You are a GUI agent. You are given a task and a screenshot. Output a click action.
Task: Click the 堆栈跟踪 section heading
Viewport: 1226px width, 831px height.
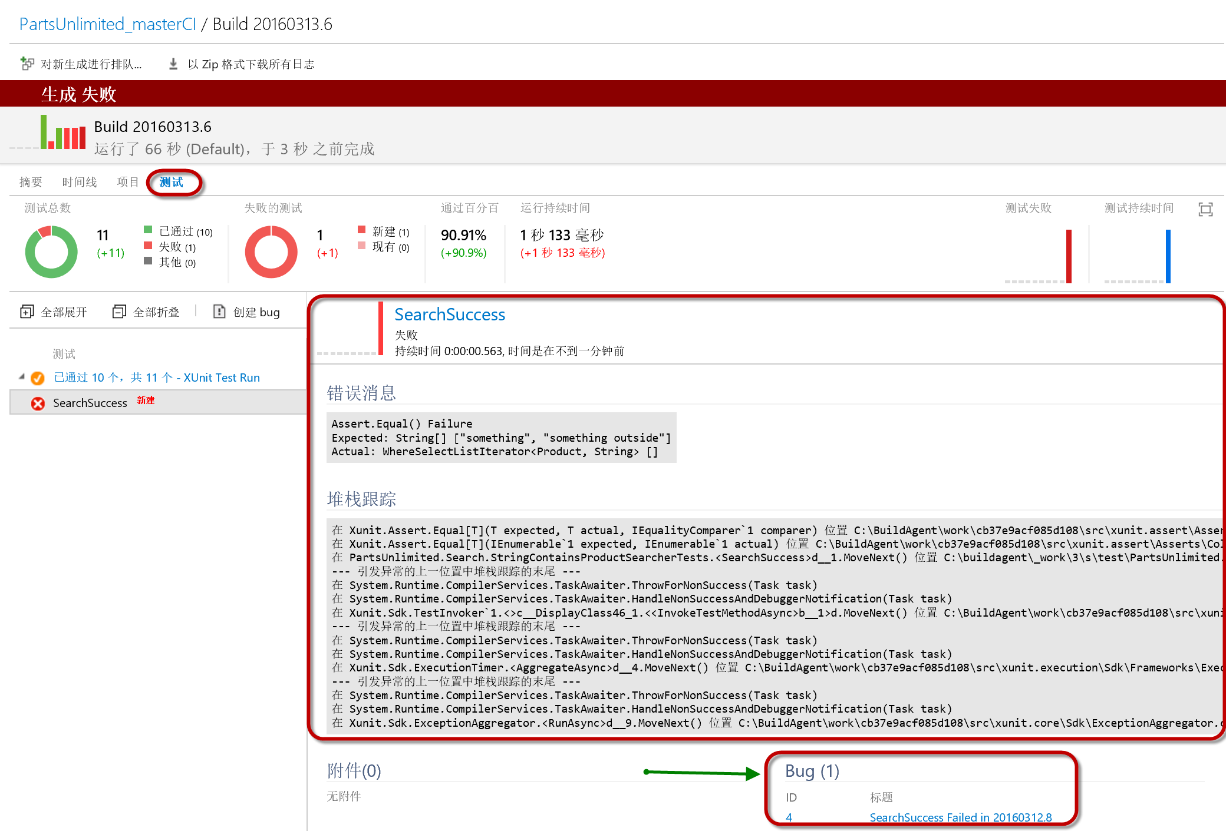point(361,499)
